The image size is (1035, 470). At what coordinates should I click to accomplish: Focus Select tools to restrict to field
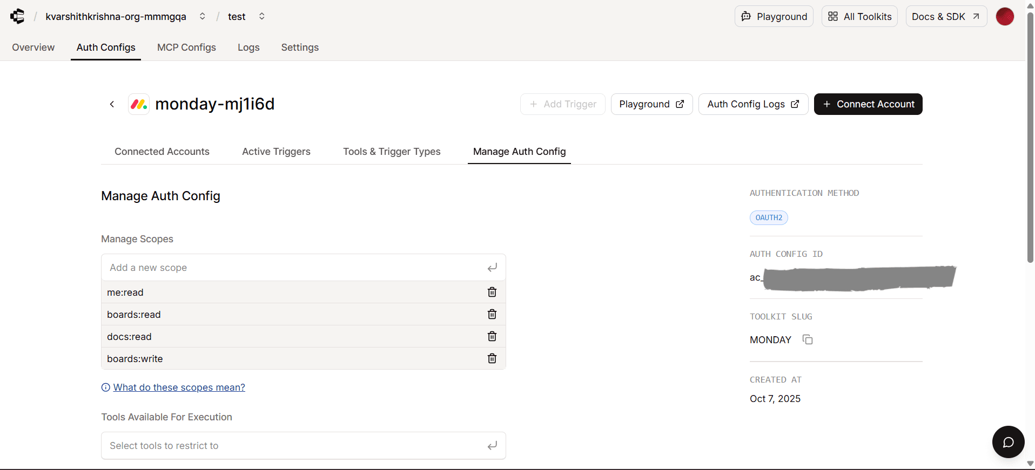coord(303,446)
